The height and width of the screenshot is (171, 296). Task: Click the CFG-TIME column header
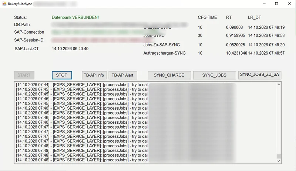[x=207, y=17]
